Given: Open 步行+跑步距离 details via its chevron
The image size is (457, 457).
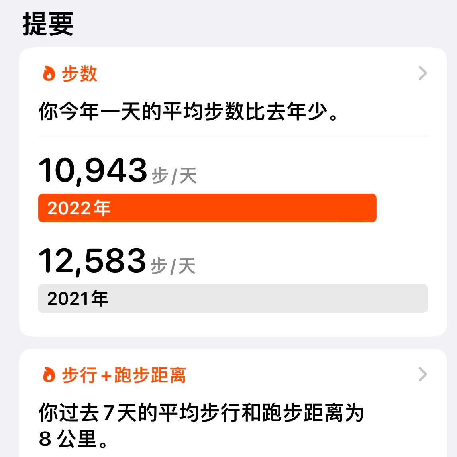Looking at the screenshot, I should (423, 375).
